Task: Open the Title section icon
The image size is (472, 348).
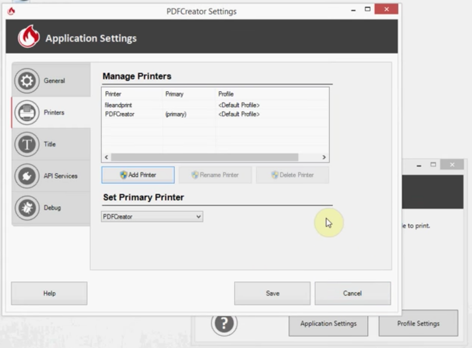Action: (27, 144)
